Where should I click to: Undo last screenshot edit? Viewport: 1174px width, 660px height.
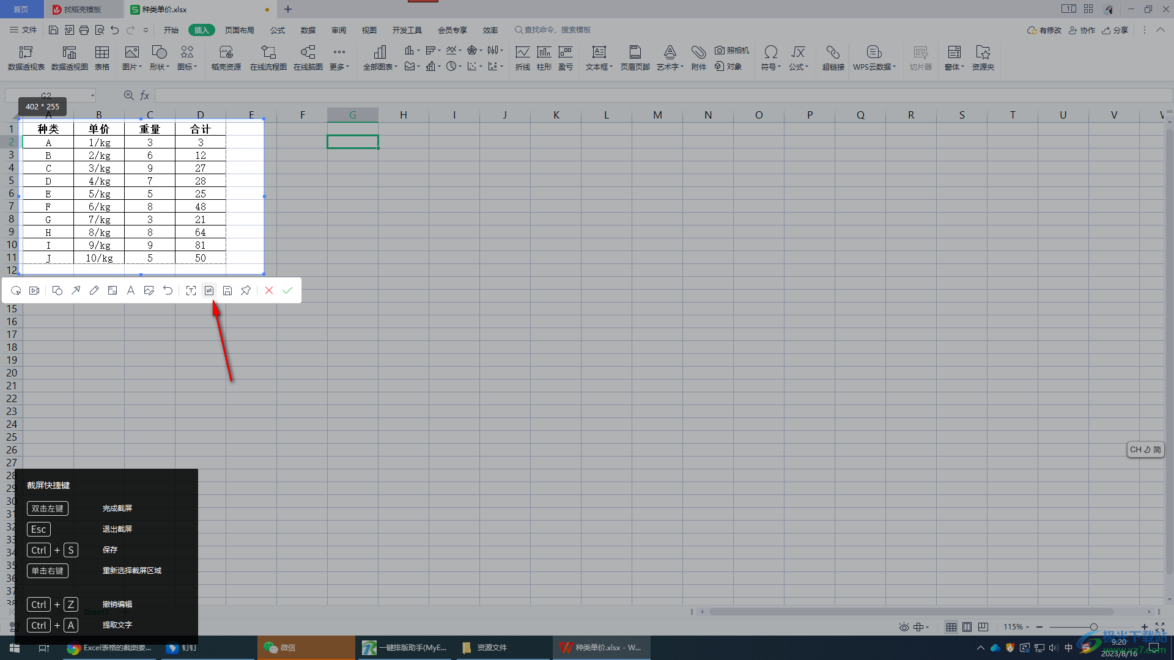tap(168, 291)
